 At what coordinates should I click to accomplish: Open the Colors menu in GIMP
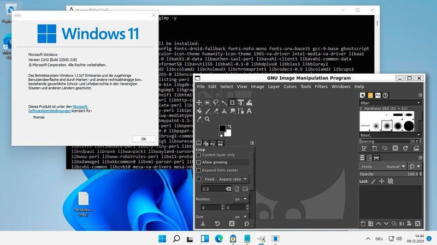[290, 87]
